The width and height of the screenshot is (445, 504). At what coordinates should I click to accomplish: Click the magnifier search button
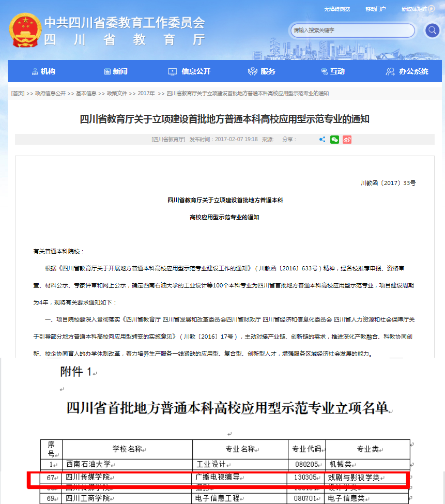[x=432, y=30]
